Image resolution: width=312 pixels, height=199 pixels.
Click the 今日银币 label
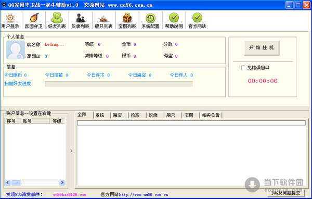coord(13,75)
